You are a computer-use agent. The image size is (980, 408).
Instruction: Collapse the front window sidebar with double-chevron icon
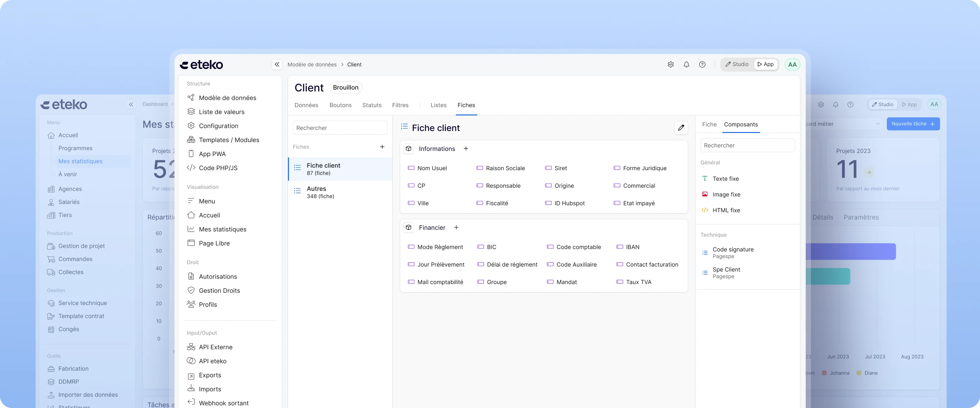tap(277, 65)
